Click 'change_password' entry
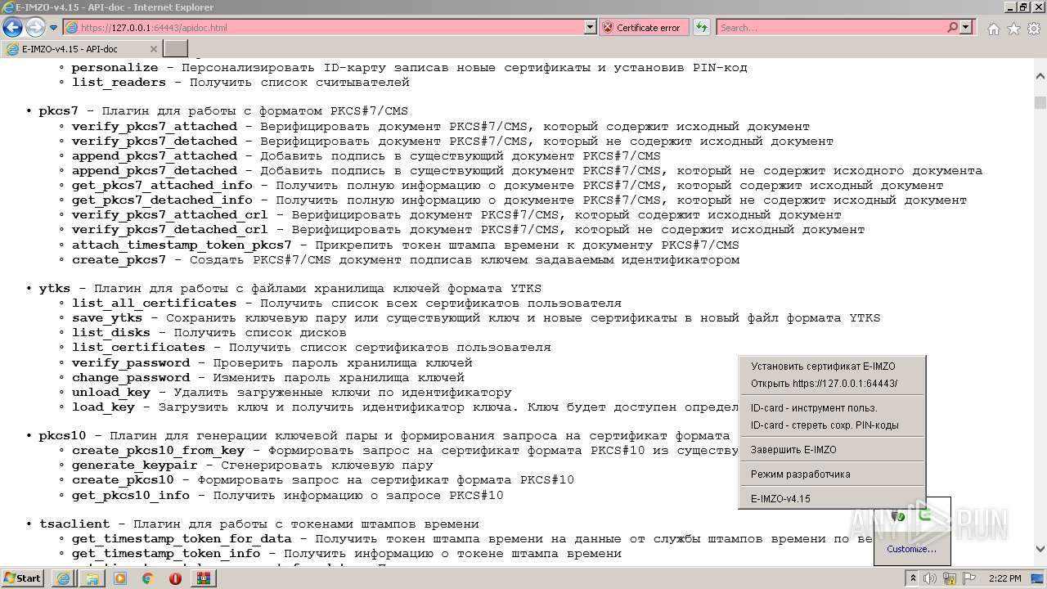Image resolution: width=1047 pixels, height=589 pixels. tap(131, 378)
